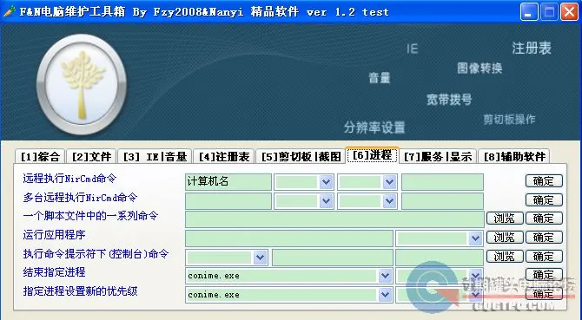Viewport: 582px width, 320px height.
Task: Select the [6]进程 tab
Action: (x=372, y=155)
